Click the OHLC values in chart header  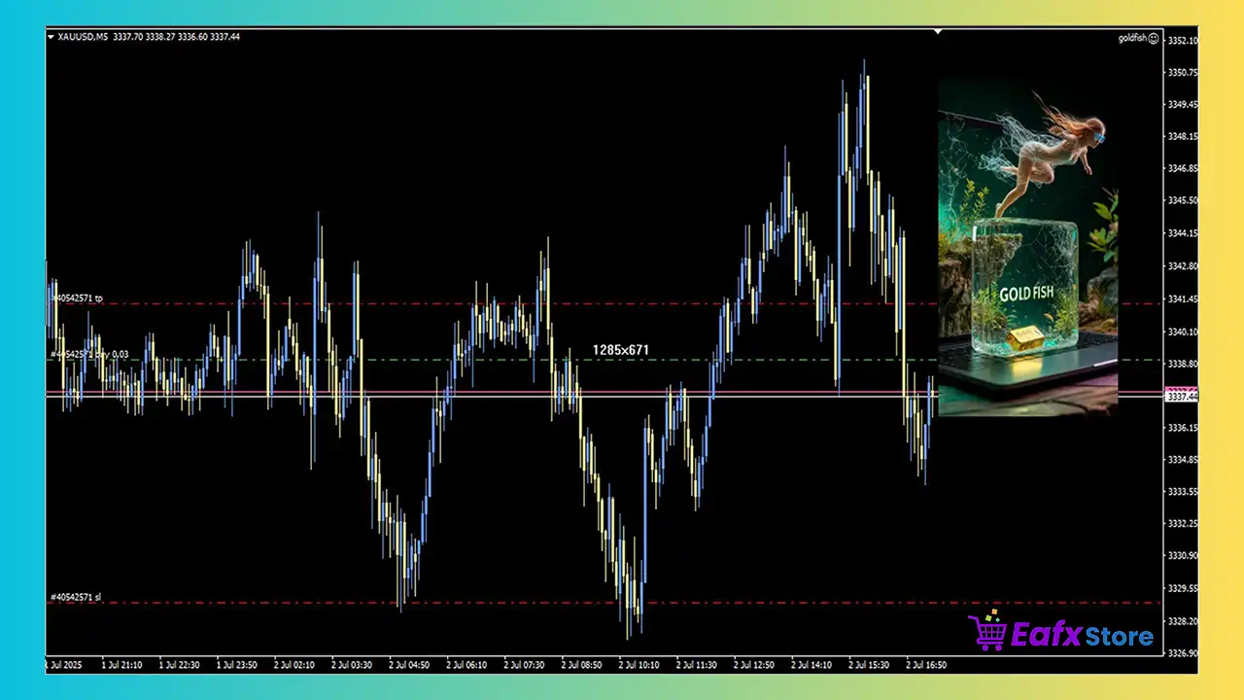click(177, 37)
